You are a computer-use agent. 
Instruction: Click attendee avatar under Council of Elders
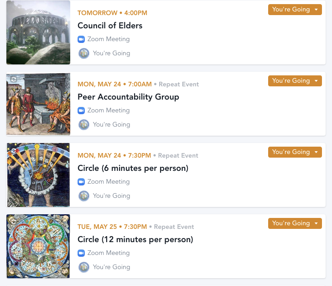83,53
